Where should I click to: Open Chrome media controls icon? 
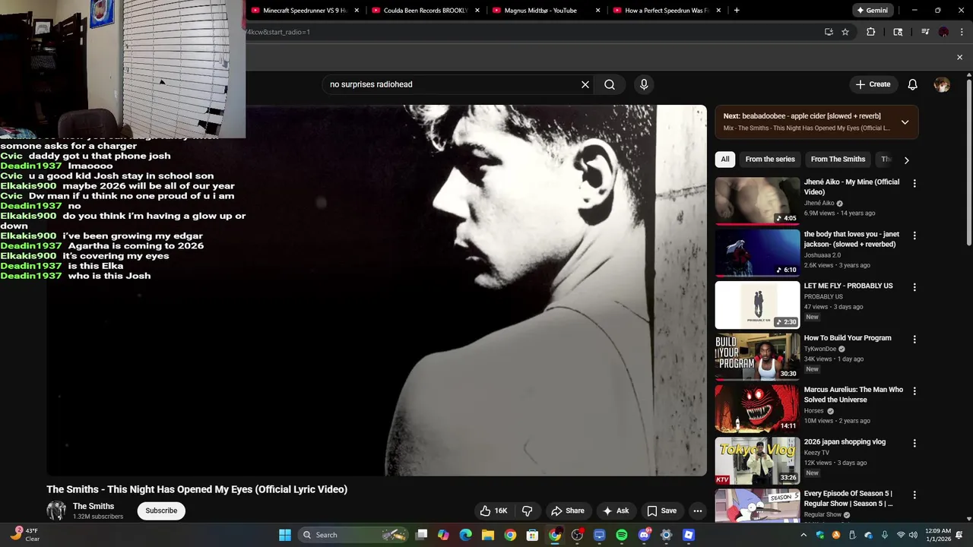[925, 32]
